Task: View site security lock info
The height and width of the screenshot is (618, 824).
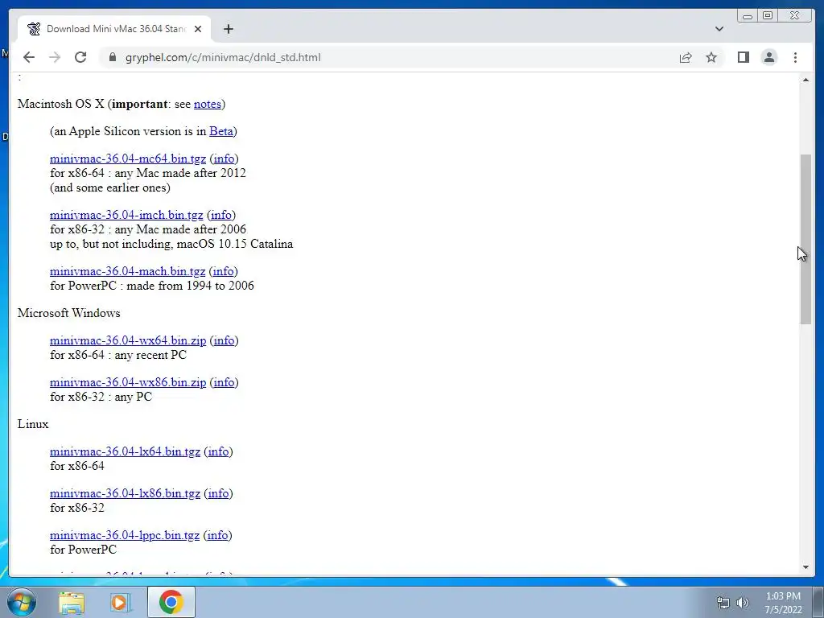Action: point(112,57)
